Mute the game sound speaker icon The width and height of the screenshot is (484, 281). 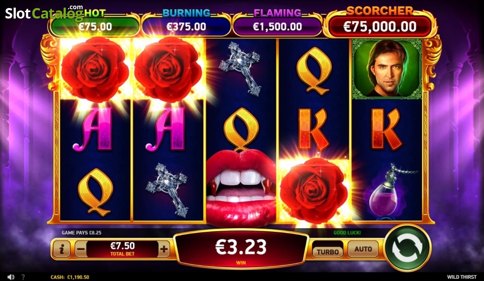tap(11, 277)
